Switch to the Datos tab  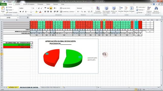coord(48,4)
